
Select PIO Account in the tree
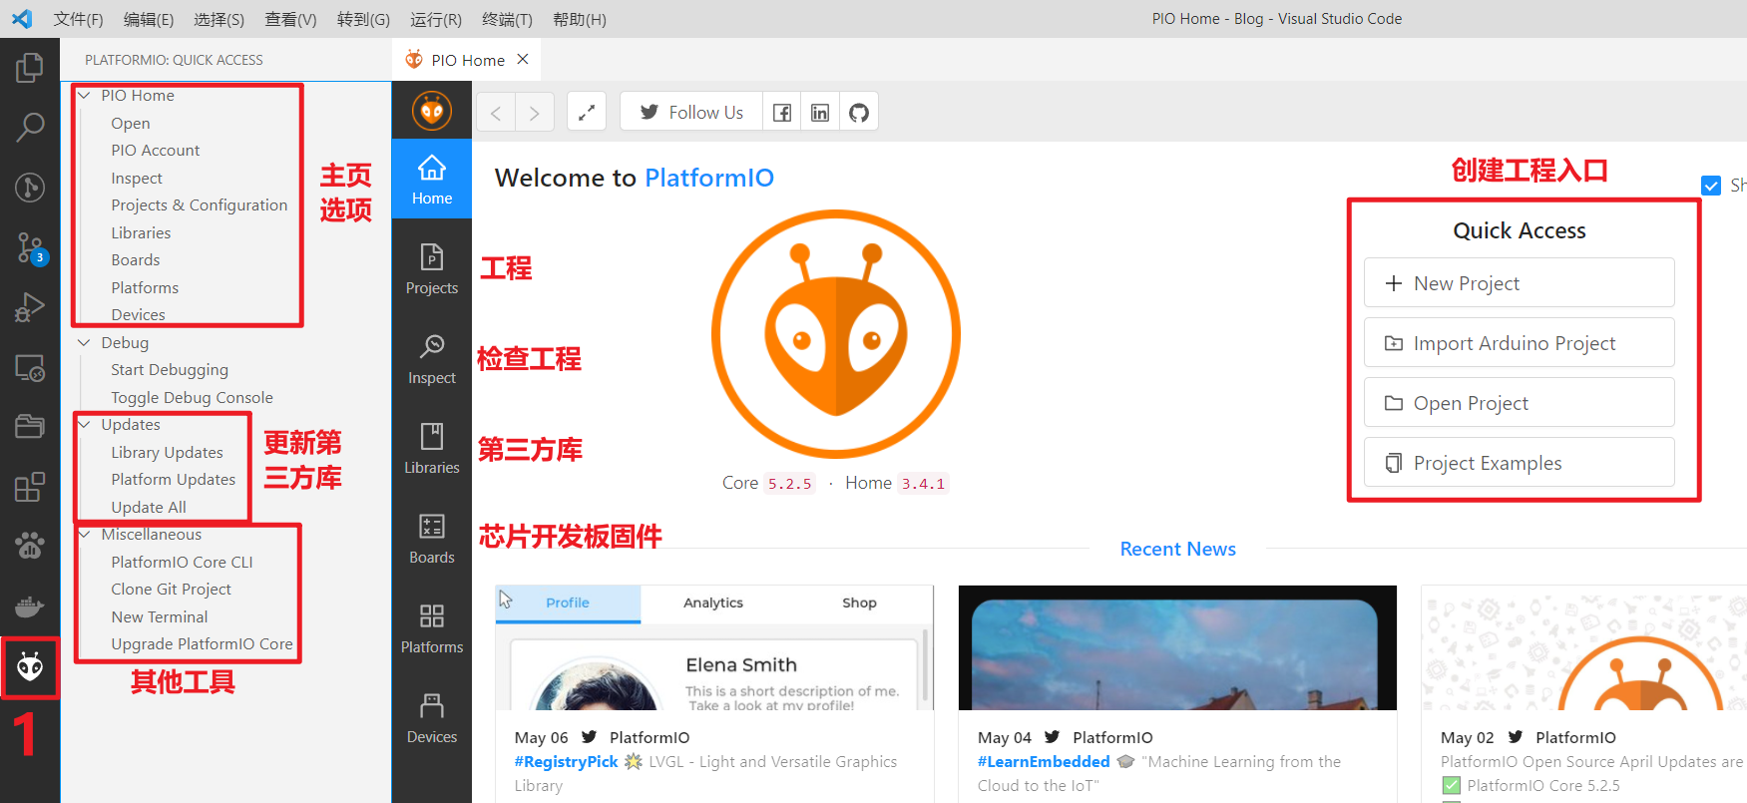coord(156,151)
